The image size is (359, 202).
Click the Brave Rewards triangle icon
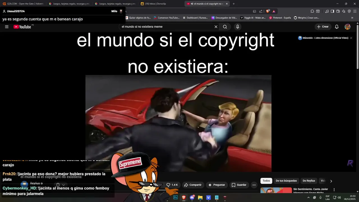274,11
